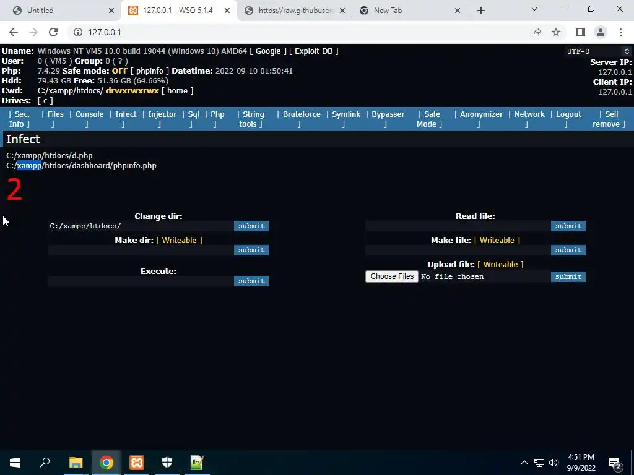The width and height of the screenshot is (634, 475).
Task: Open XAMPP control panel taskbar icon
Action: [137, 463]
